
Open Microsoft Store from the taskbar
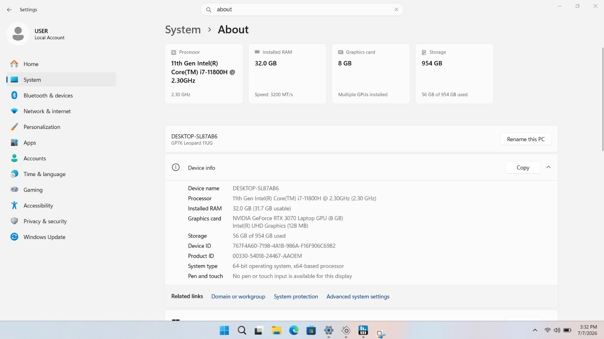311,331
